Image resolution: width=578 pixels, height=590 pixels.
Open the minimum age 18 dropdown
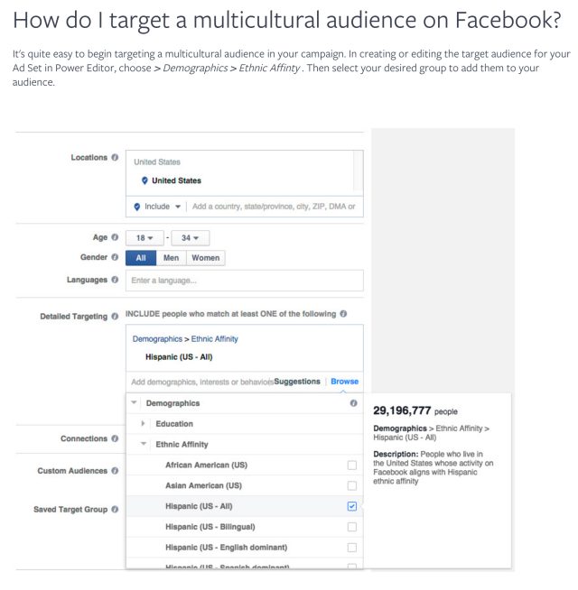tap(144, 238)
